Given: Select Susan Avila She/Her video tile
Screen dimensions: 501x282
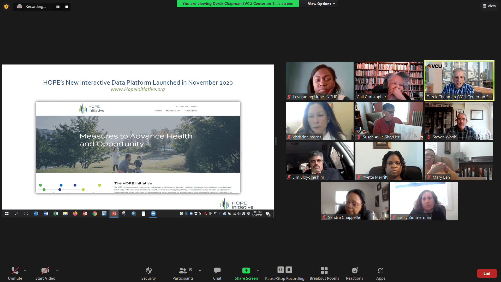Looking at the screenshot, I should click(x=389, y=121).
